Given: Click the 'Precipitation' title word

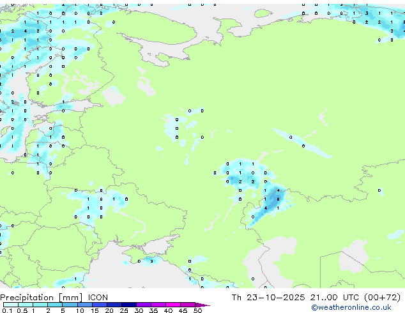Looking at the screenshot, I should (27, 298).
